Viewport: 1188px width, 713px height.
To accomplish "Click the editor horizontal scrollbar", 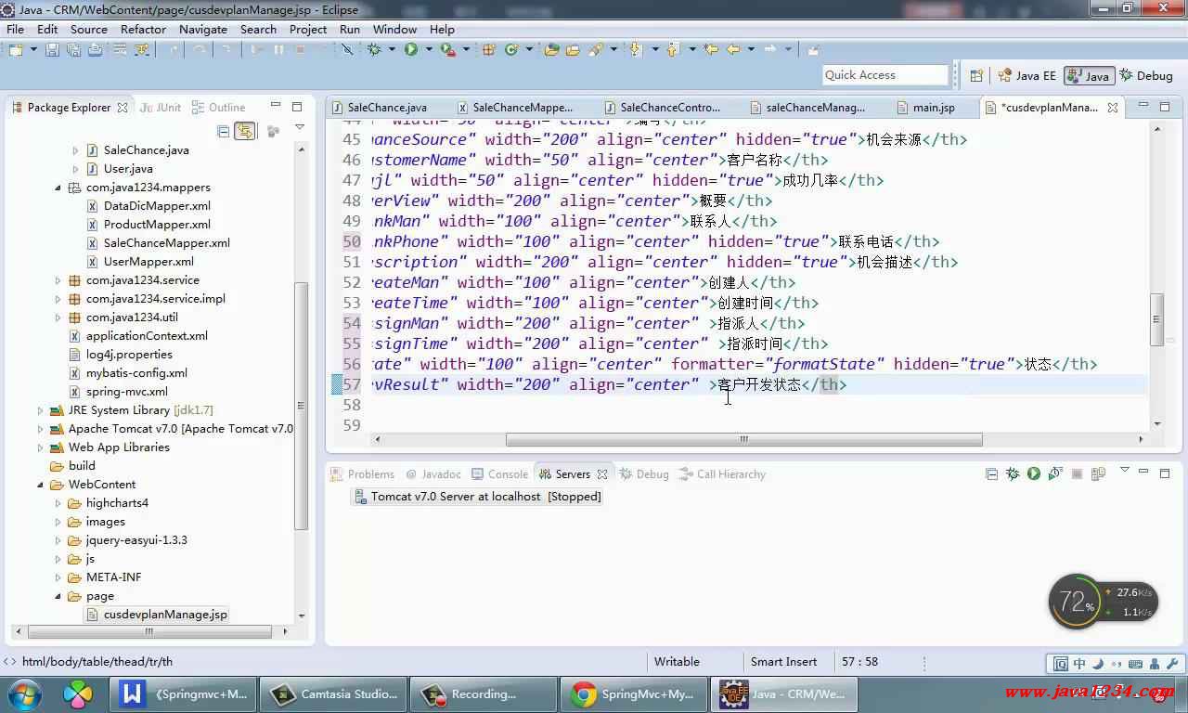I will point(743,440).
